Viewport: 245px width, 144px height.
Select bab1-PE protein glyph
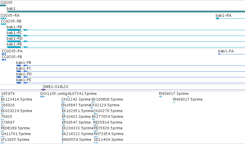point(18,83)
